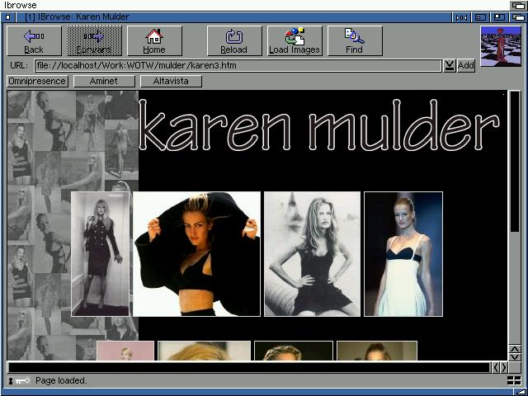Screen dimensions: 528x396
Task: Click the window depth gadget in title bar
Action: click(x=518, y=17)
